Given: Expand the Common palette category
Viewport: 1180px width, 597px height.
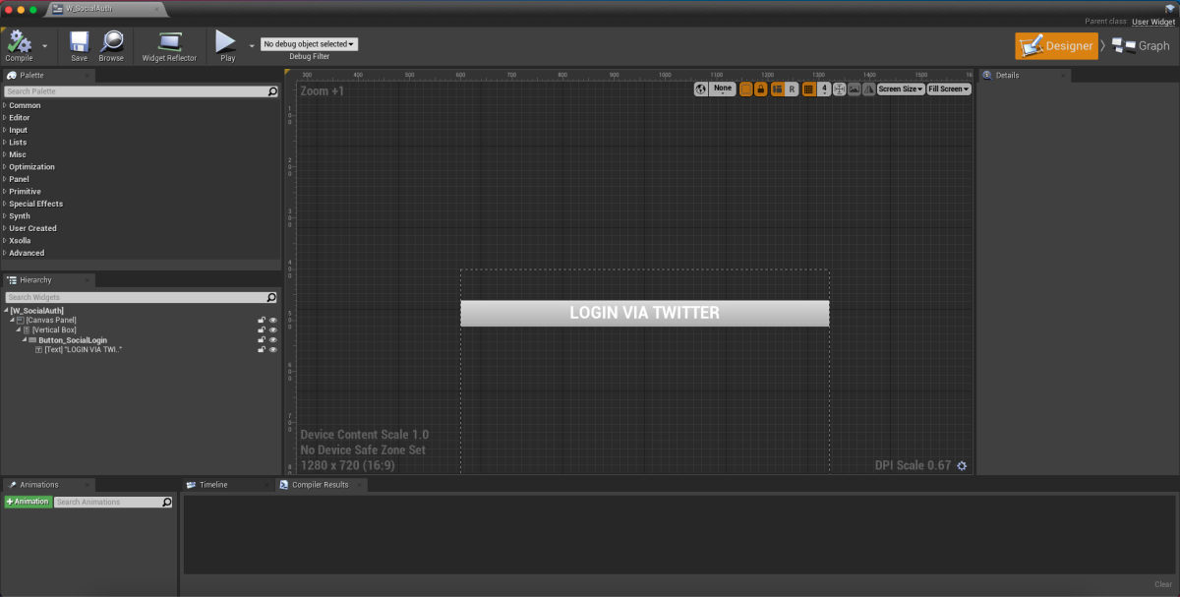Looking at the screenshot, I should click(x=25, y=105).
